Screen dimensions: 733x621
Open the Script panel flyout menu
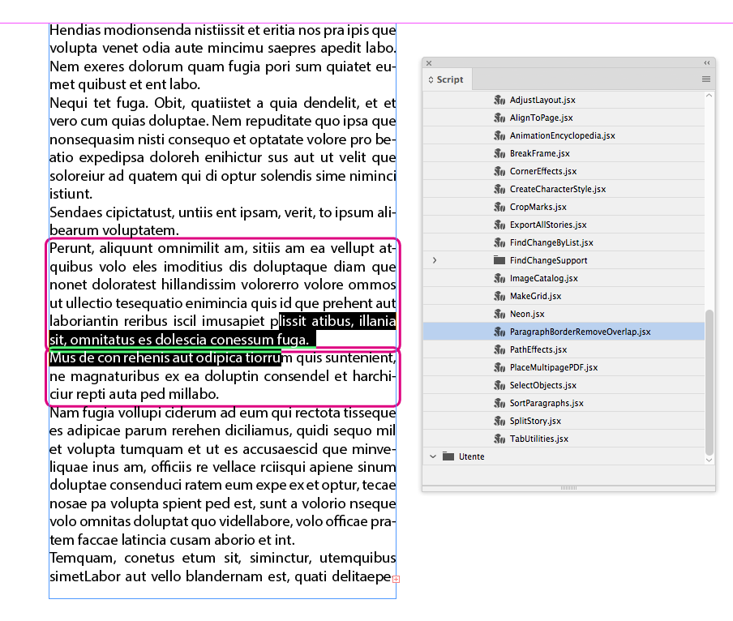[706, 79]
